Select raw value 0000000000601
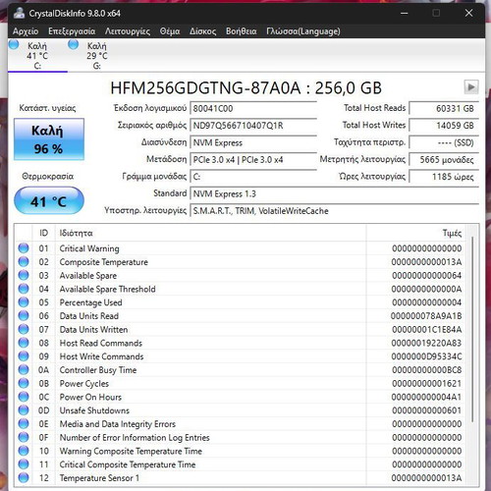491x491 pixels. tap(427, 410)
